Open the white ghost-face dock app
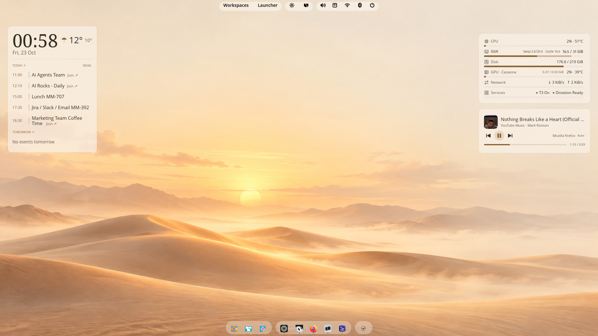The width and height of the screenshot is (598, 336). point(299,328)
